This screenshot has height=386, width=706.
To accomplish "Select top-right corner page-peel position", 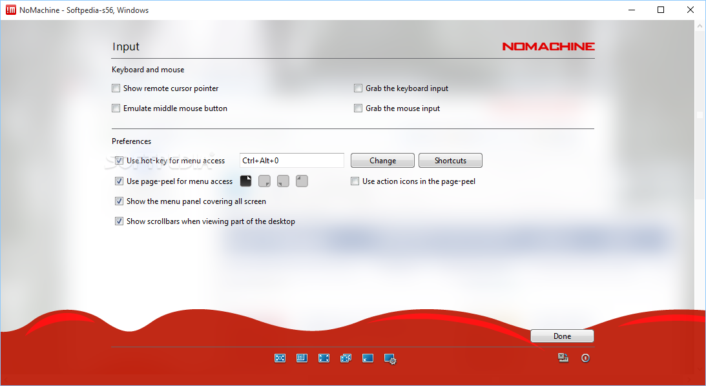I will [246, 181].
